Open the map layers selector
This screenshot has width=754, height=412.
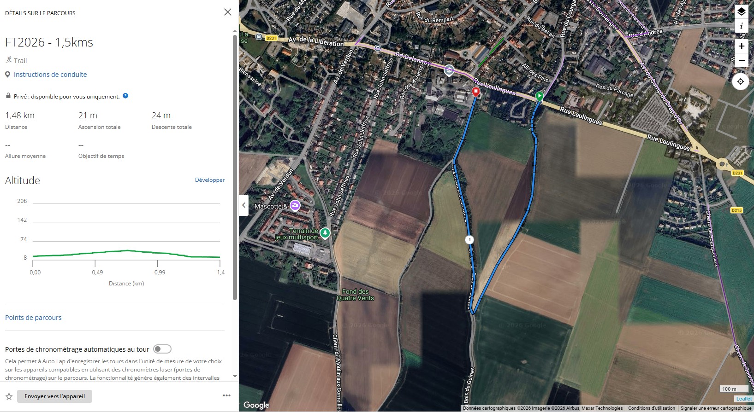741,12
